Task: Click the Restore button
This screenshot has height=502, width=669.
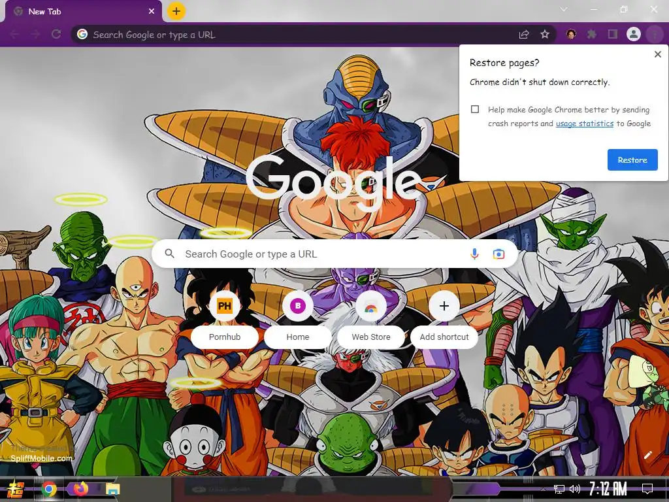Action: (x=632, y=160)
